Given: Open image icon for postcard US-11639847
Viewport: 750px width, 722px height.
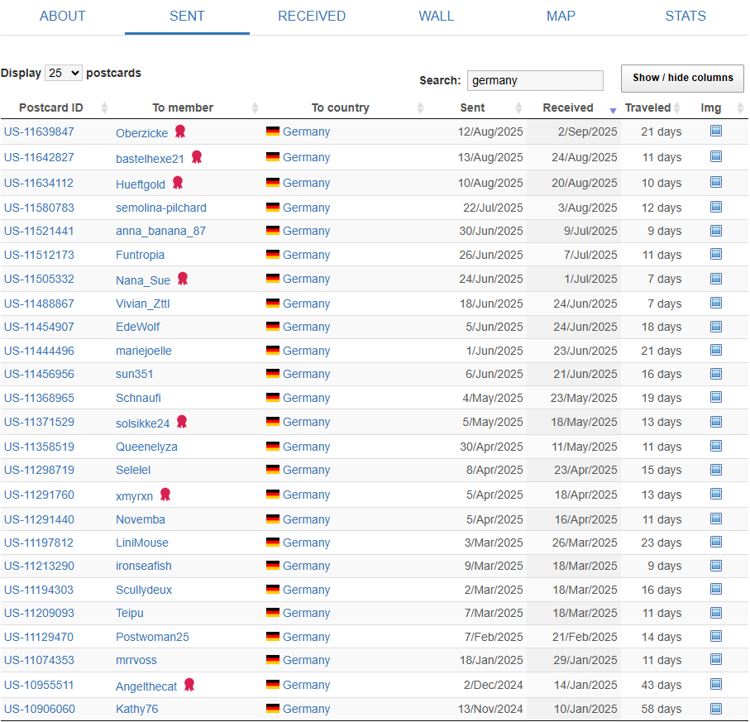Looking at the screenshot, I should pos(716,131).
